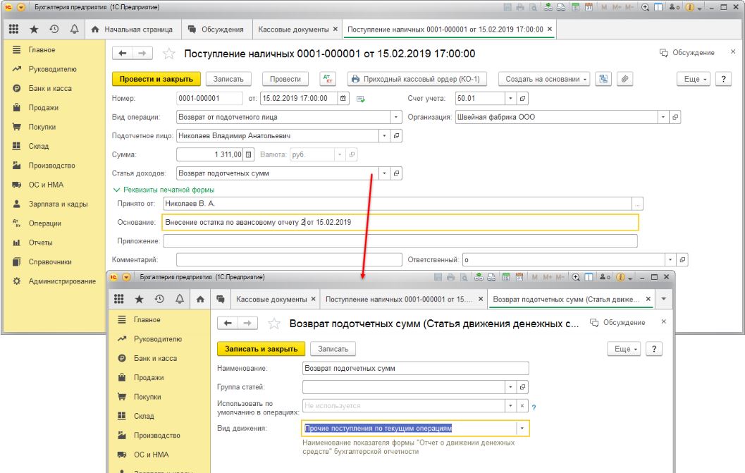Screen dimensions: 745x473
Task: Open calendar picker beside date field
Action: [343, 99]
